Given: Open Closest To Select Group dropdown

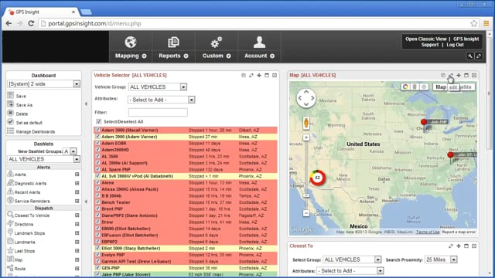Looking at the screenshot, I should click(377, 259).
